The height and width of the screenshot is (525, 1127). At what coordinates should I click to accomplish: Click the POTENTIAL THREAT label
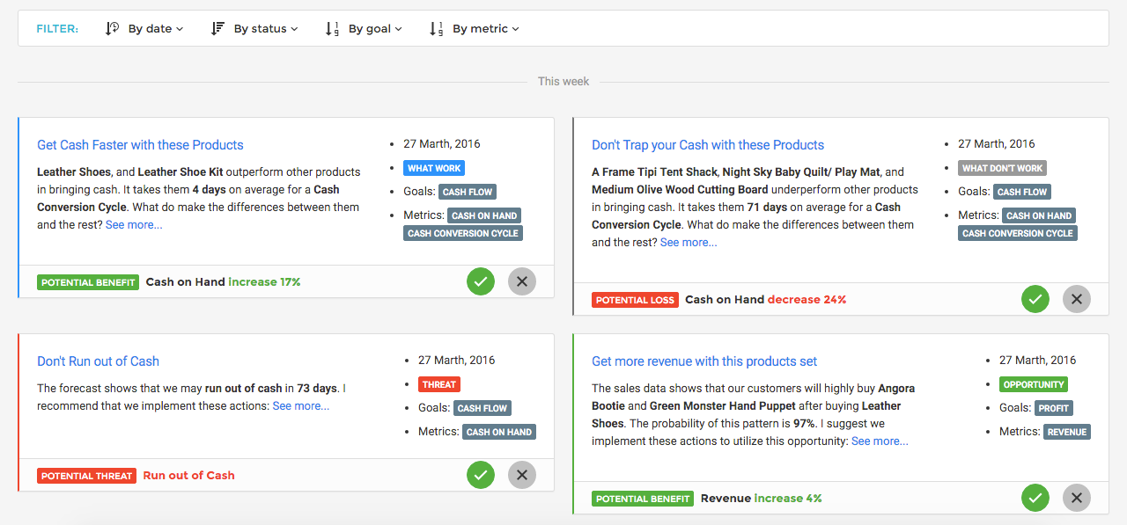tap(86, 476)
